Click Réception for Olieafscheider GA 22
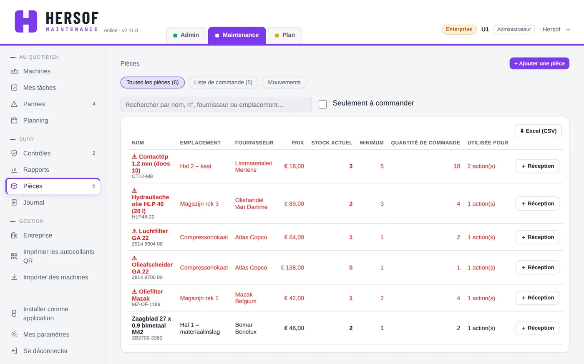 tap(537, 267)
